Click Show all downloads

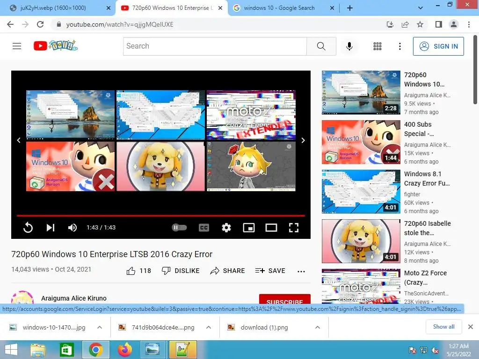443,327
